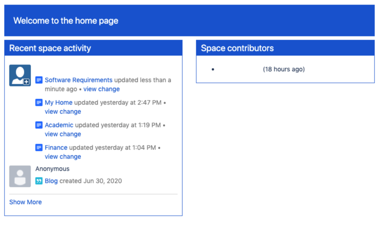Click the Welcome to the home page banner
The width and height of the screenshot is (379, 227).
click(x=189, y=20)
